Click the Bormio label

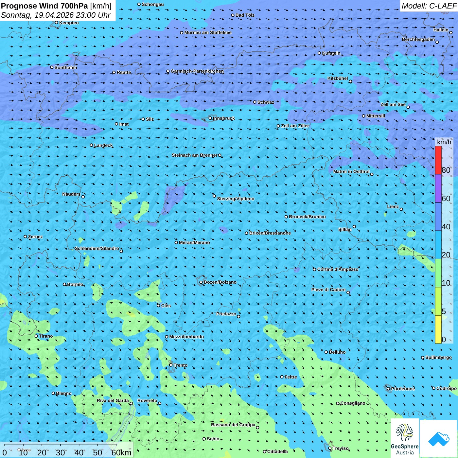(x=75, y=284)
